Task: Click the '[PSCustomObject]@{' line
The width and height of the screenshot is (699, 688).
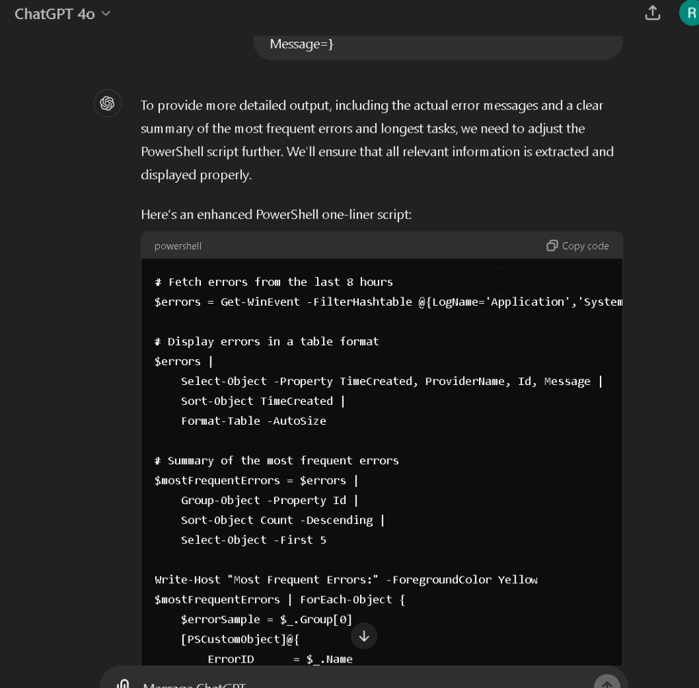Action: 240,639
